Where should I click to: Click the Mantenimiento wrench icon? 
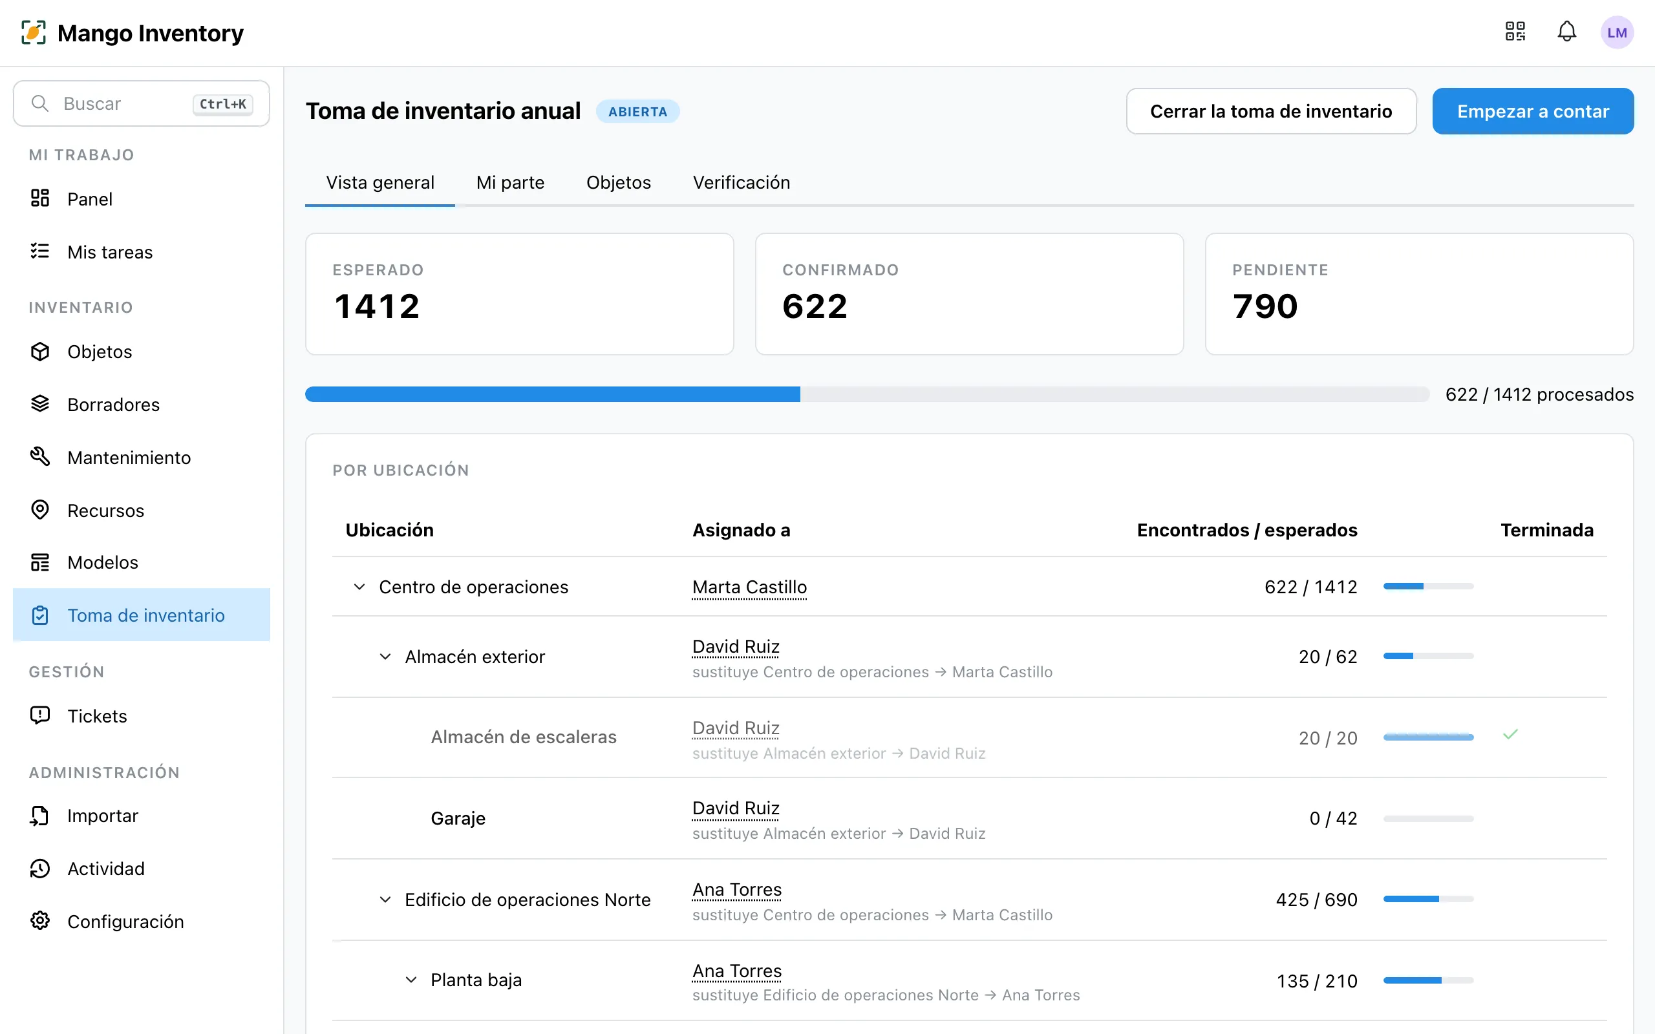40,457
